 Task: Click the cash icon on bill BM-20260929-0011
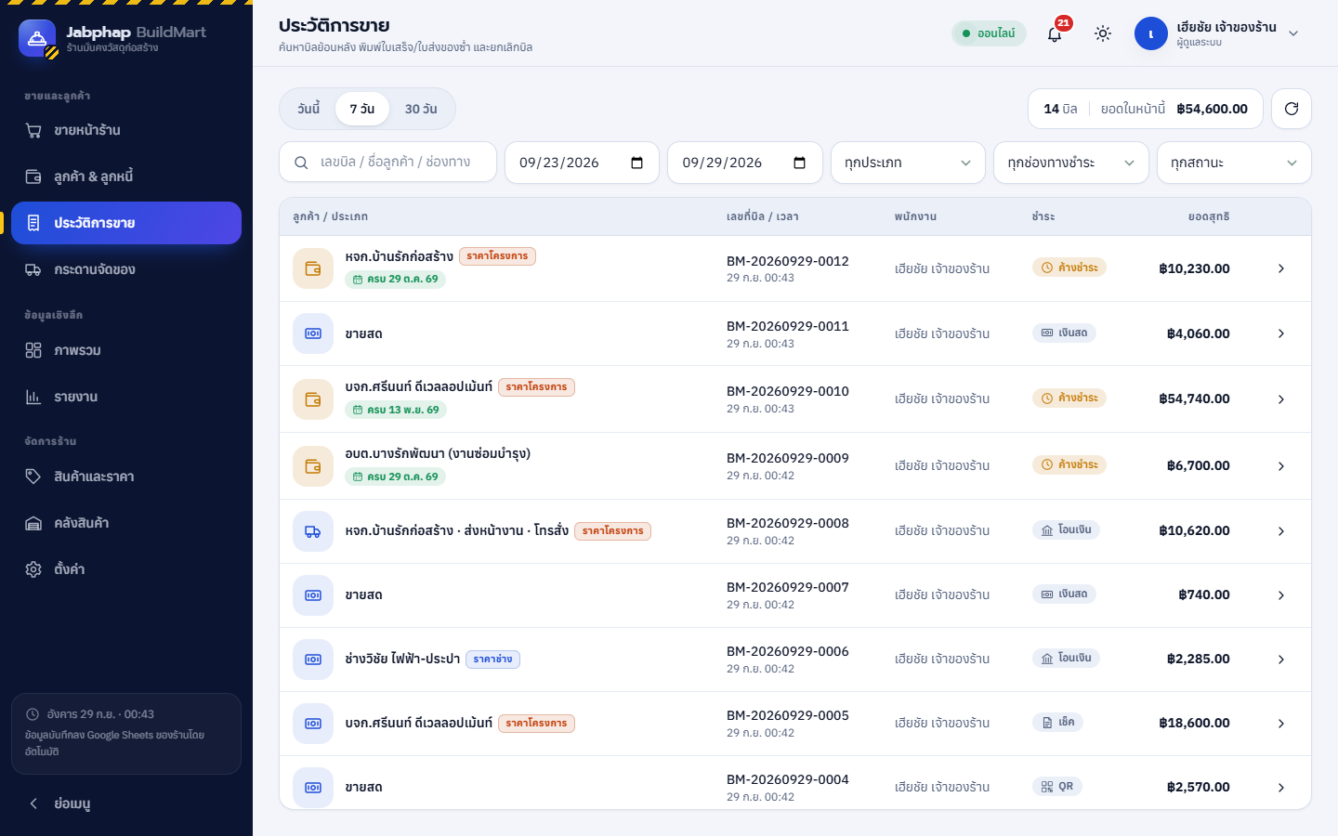(313, 333)
